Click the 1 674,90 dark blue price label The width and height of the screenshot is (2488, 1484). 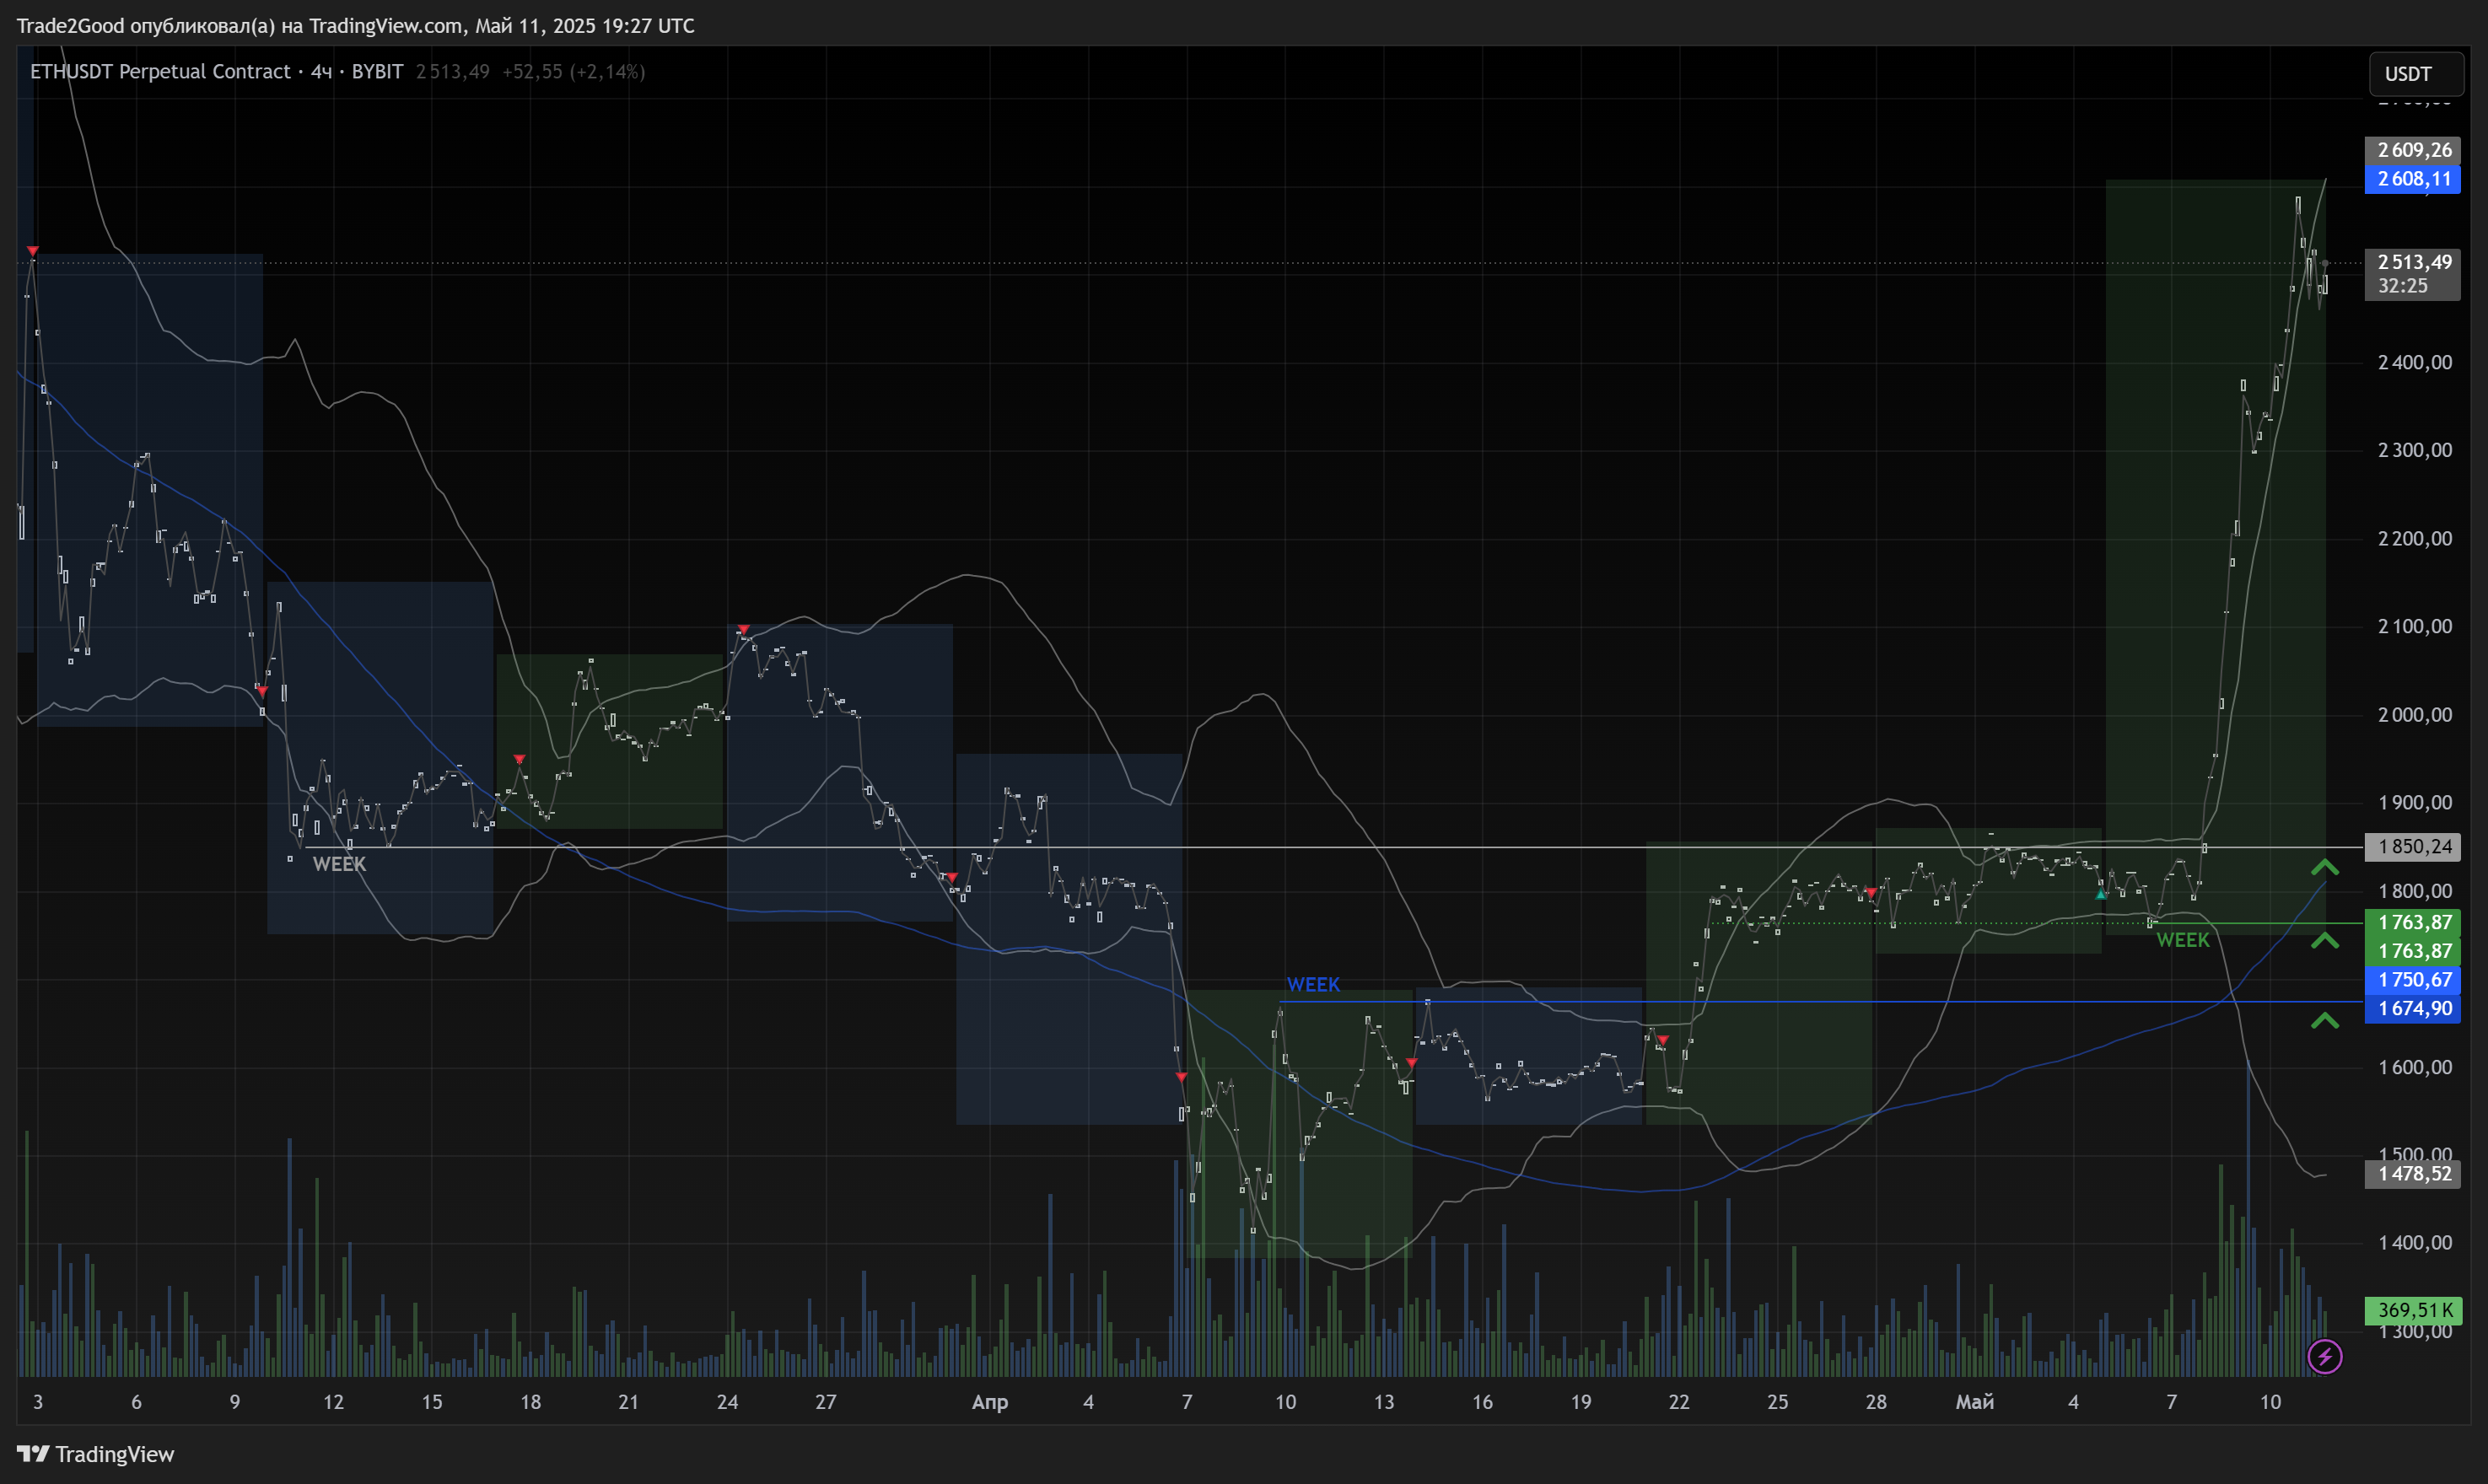2412,1008
